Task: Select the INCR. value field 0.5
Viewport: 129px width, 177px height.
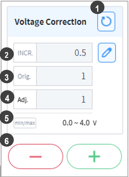Action: click(64, 53)
